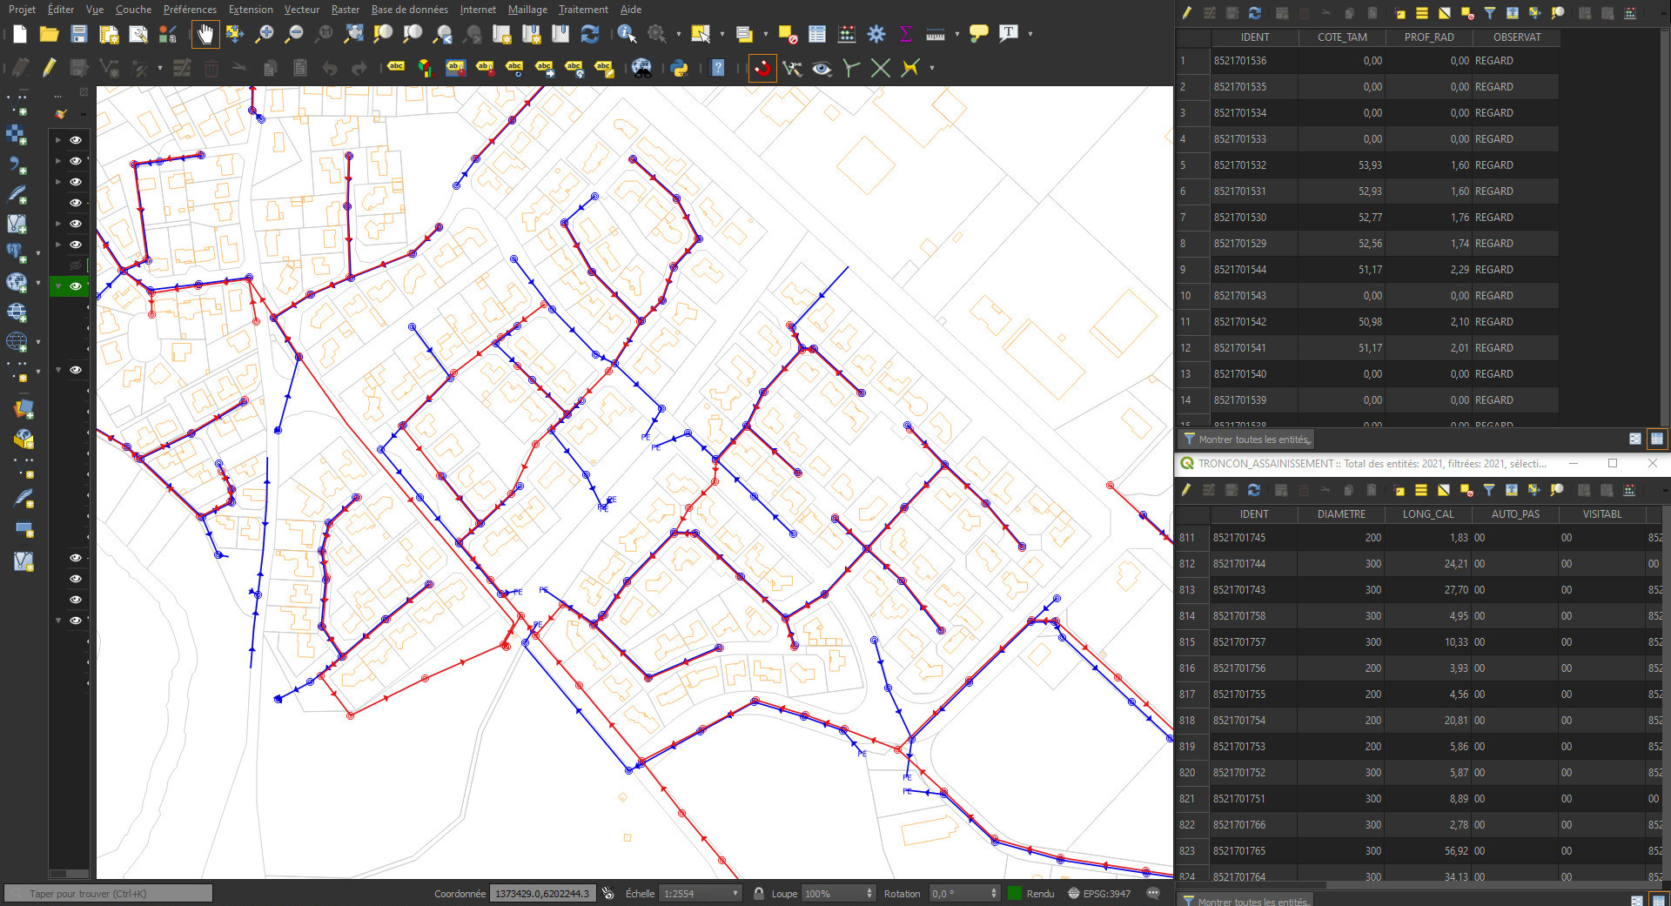The height and width of the screenshot is (906, 1671).
Task: Toggle editing with the yellow pencil icon
Action: [50, 68]
